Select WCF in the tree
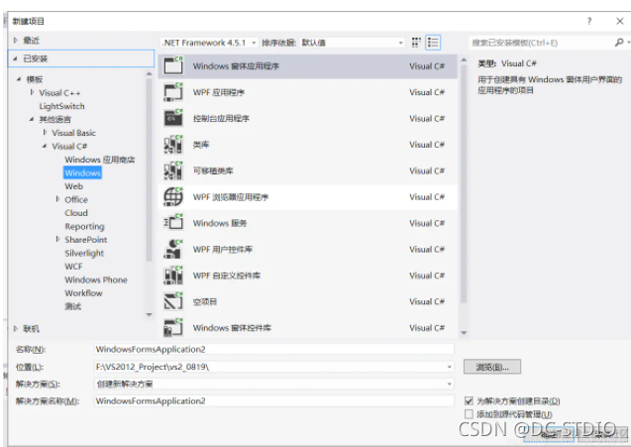Screen dimensions: 631x447 (73, 267)
